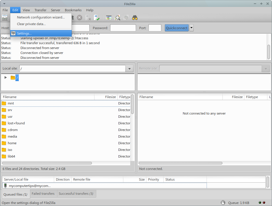Choose Clear private data menu item
Image resolution: width=272 pixels, height=206 pixels.
(x=41, y=24)
